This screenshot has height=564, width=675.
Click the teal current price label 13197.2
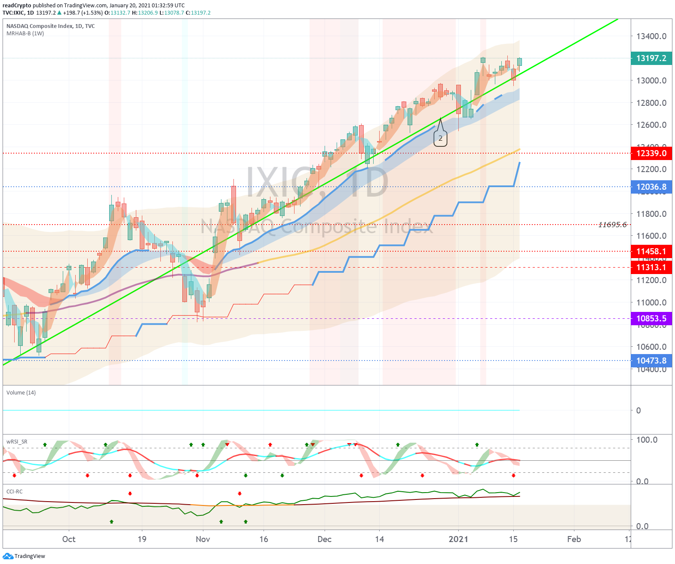coord(651,59)
